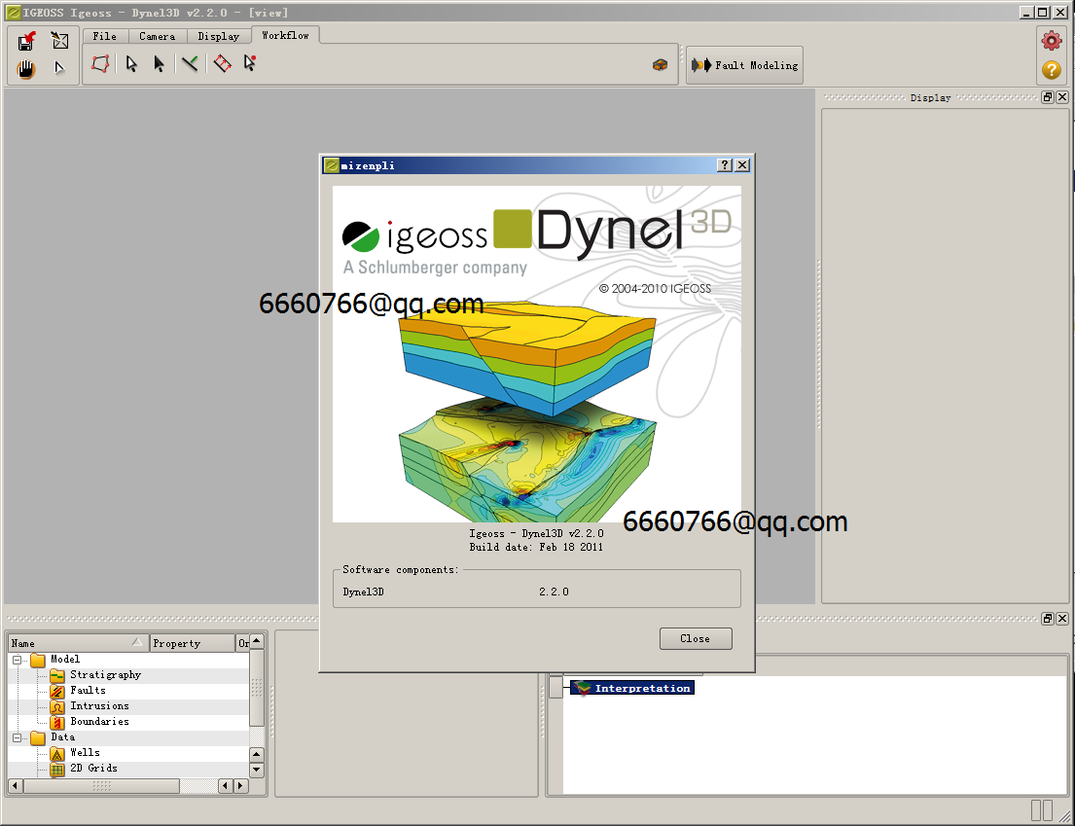Select the red polygon drawing tool

pyautogui.click(x=100, y=64)
